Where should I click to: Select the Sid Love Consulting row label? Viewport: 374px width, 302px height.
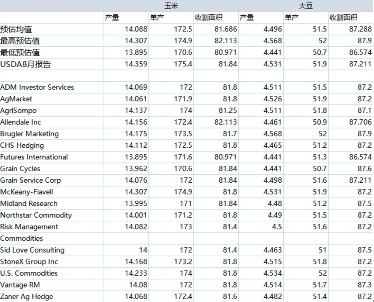[x=33, y=250]
